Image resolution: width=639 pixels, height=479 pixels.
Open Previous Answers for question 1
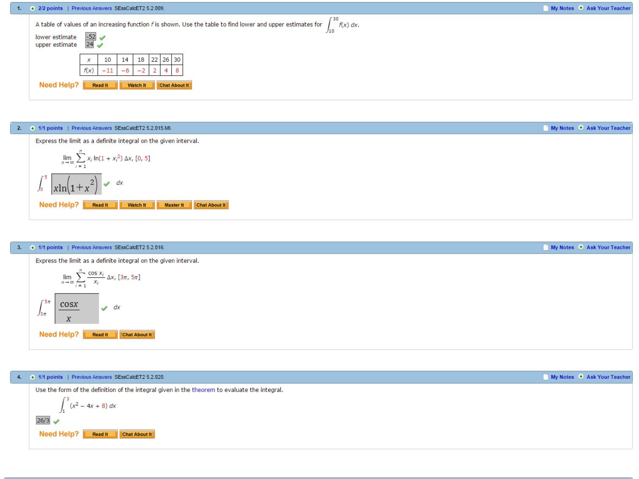(x=92, y=8)
